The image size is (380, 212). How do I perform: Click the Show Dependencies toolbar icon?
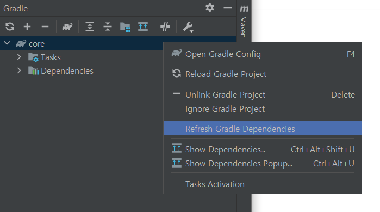click(x=143, y=27)
